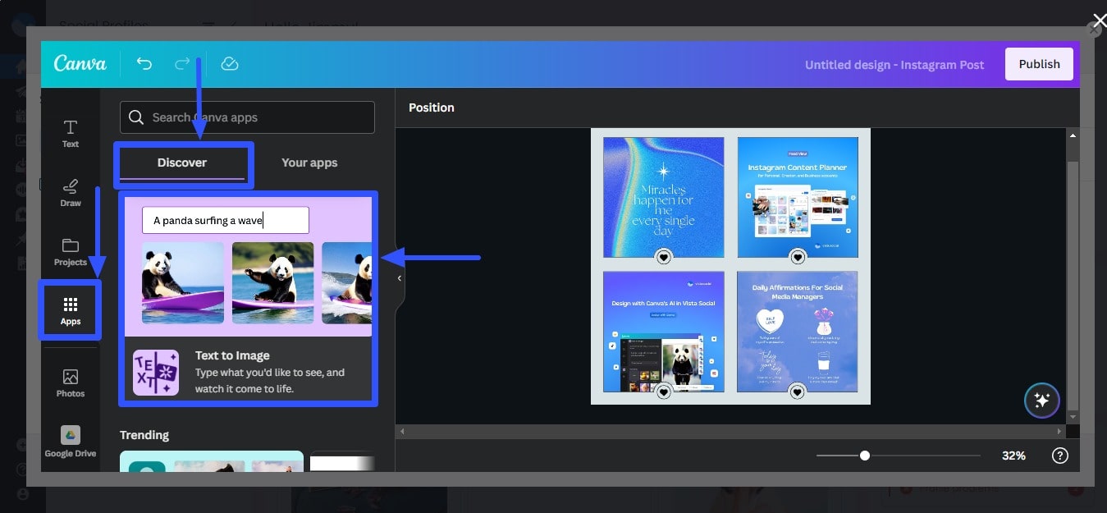Click the Undo arrow

144,63
